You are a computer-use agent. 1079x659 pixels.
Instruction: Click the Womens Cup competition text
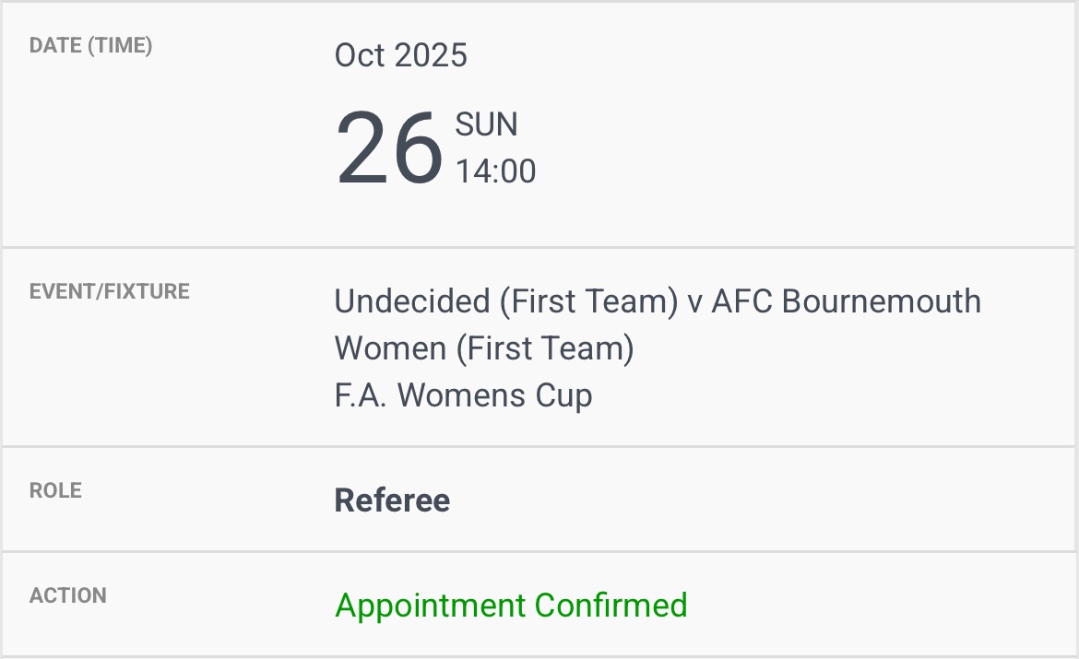click(494, 395)
